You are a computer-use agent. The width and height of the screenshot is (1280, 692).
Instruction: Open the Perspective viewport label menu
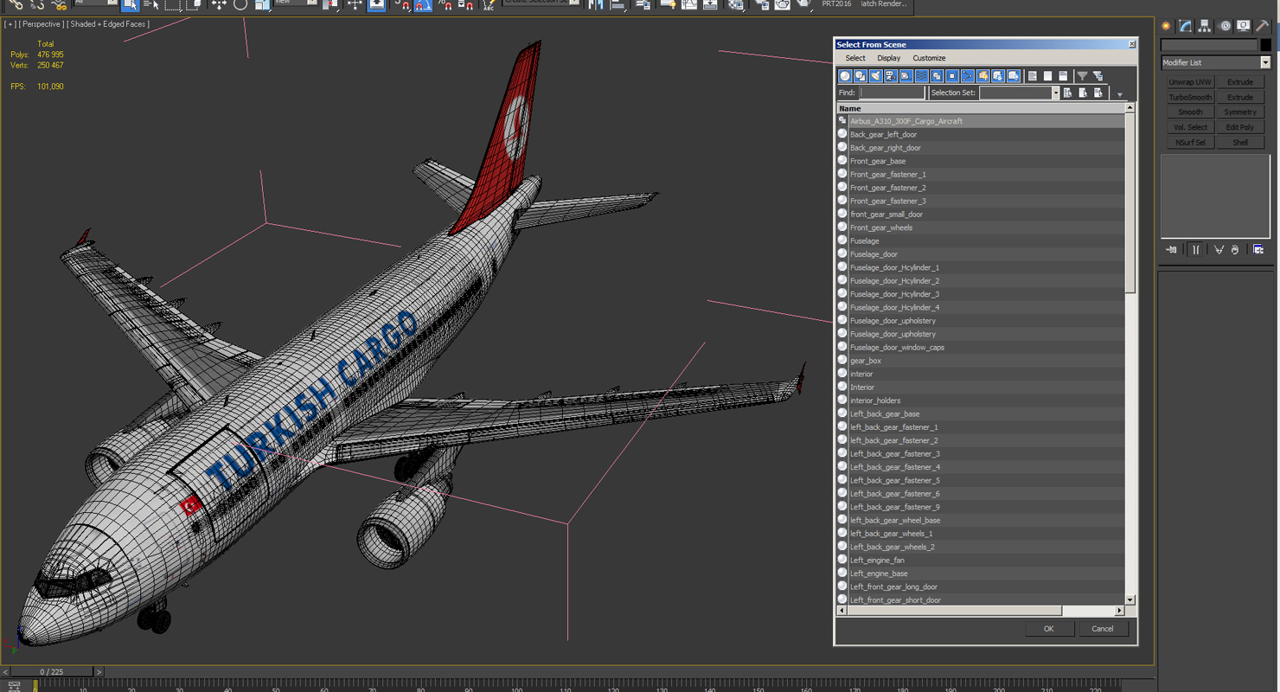(x=41, y=24)
